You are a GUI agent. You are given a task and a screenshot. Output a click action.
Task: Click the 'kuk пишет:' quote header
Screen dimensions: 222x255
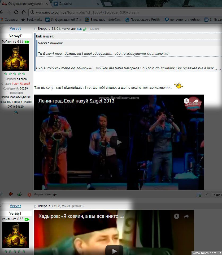(45, 36)
